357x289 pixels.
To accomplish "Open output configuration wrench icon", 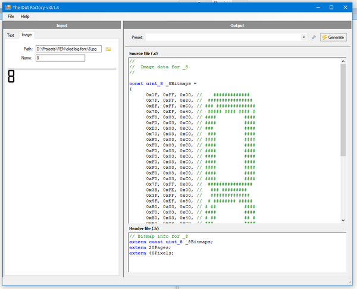I will point(314,37).
